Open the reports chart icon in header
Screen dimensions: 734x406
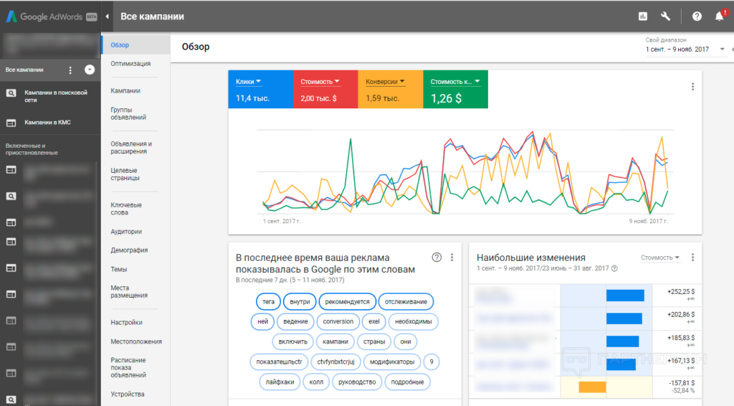point(643,16)
